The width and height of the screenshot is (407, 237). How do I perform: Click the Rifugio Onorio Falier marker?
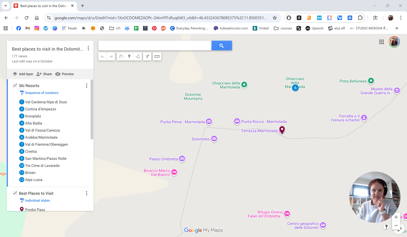[287, 214]
